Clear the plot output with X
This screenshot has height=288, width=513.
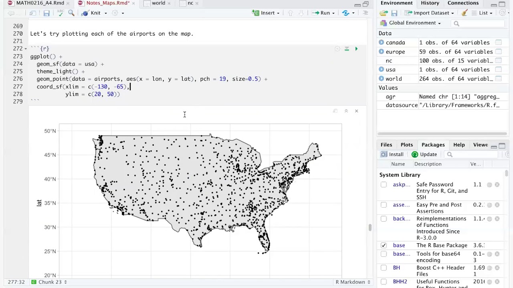pos(356,111)
